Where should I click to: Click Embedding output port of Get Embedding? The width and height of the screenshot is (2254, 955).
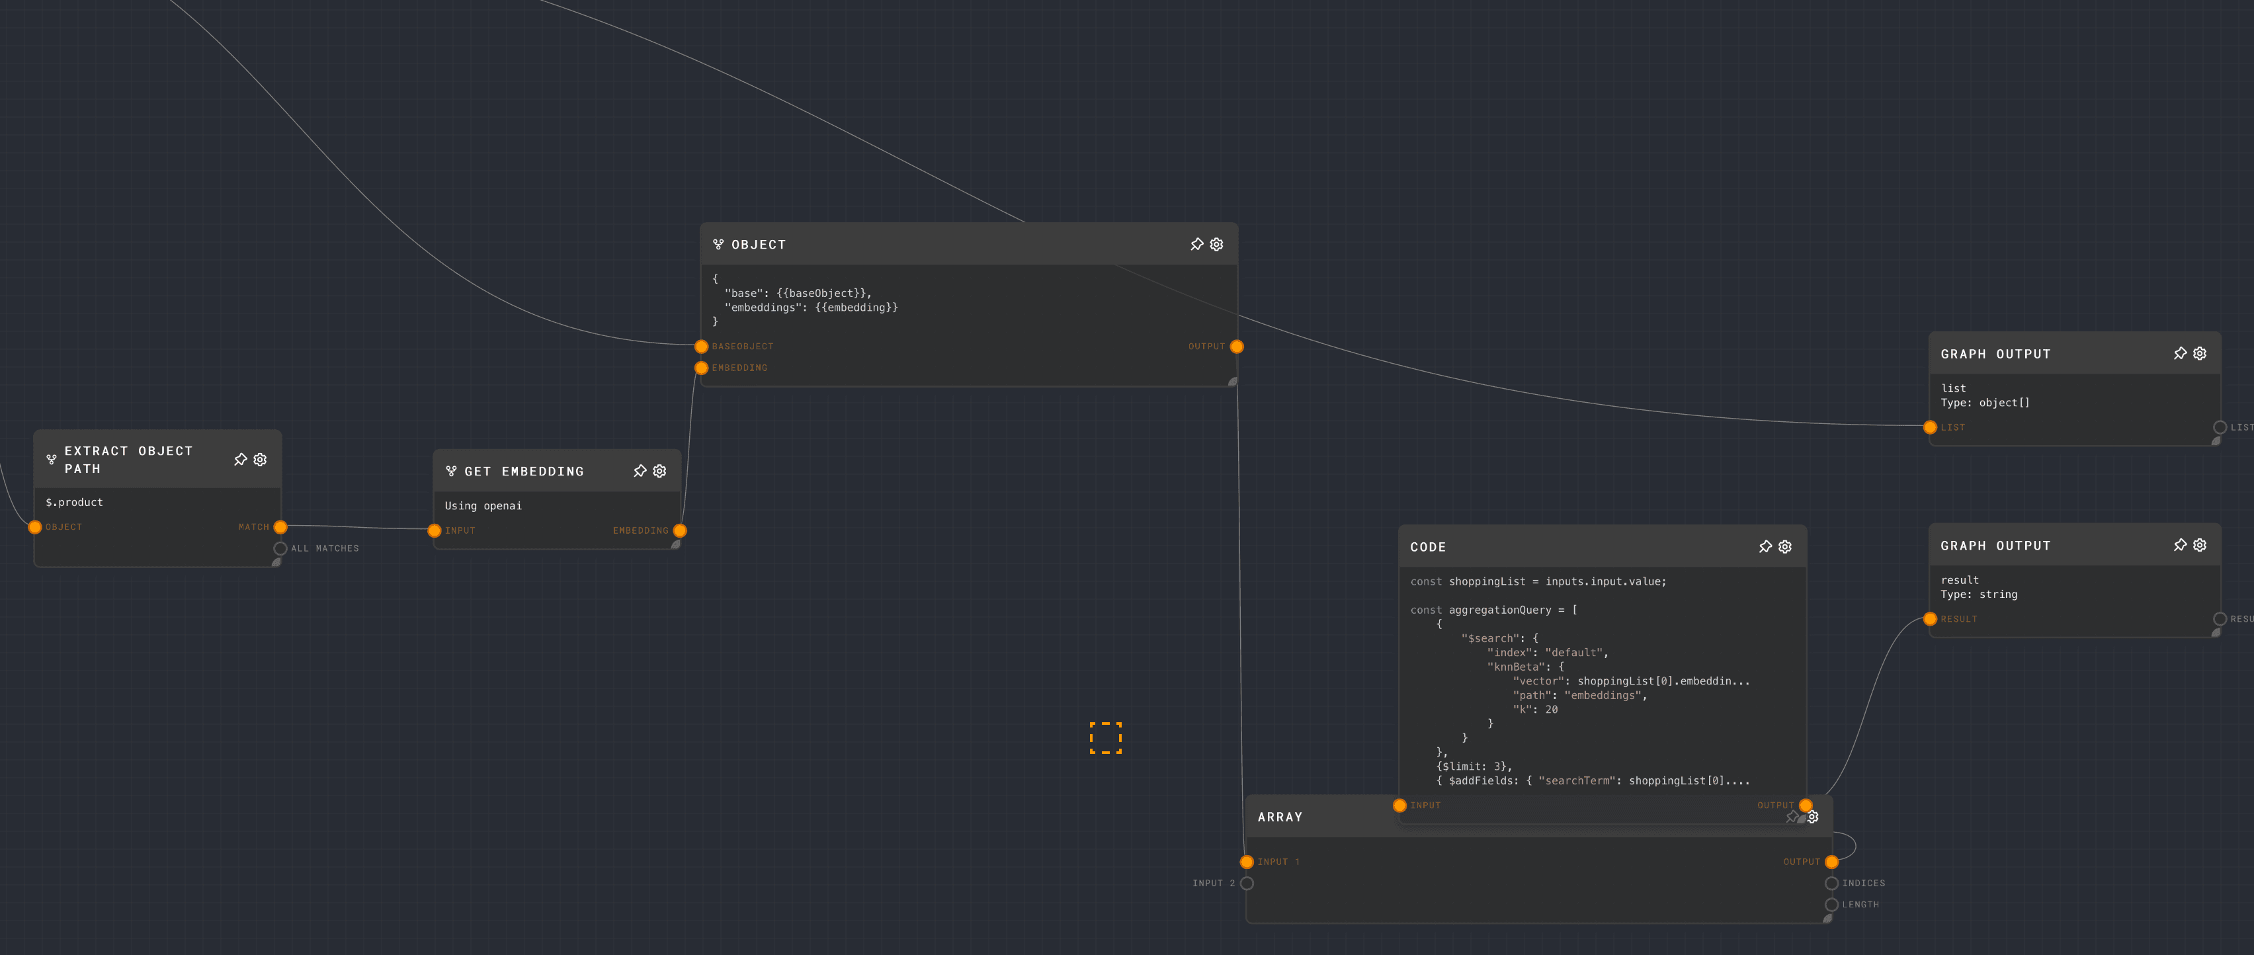(x=680, y=530)
